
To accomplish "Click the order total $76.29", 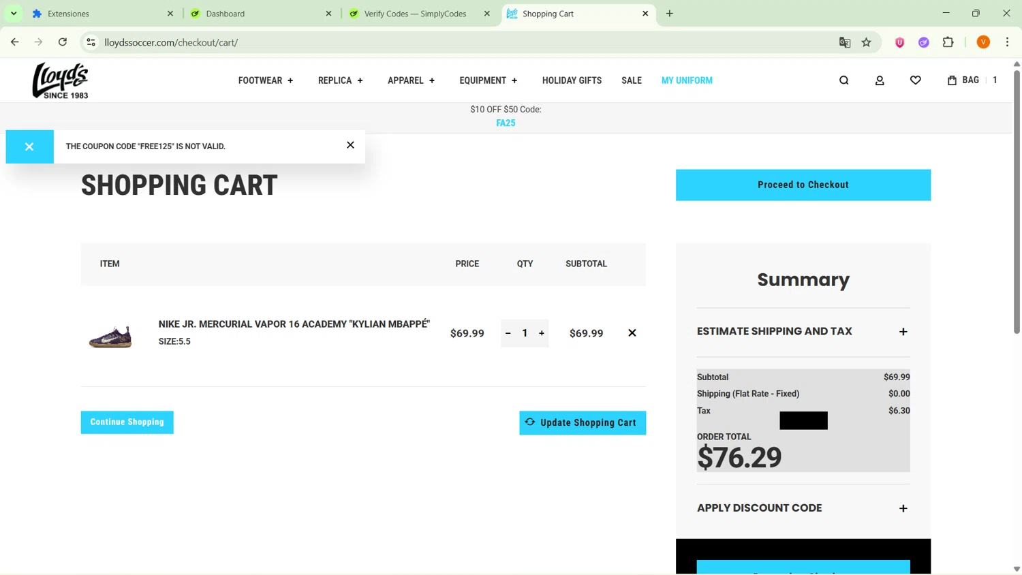I will tap(739, 458).
